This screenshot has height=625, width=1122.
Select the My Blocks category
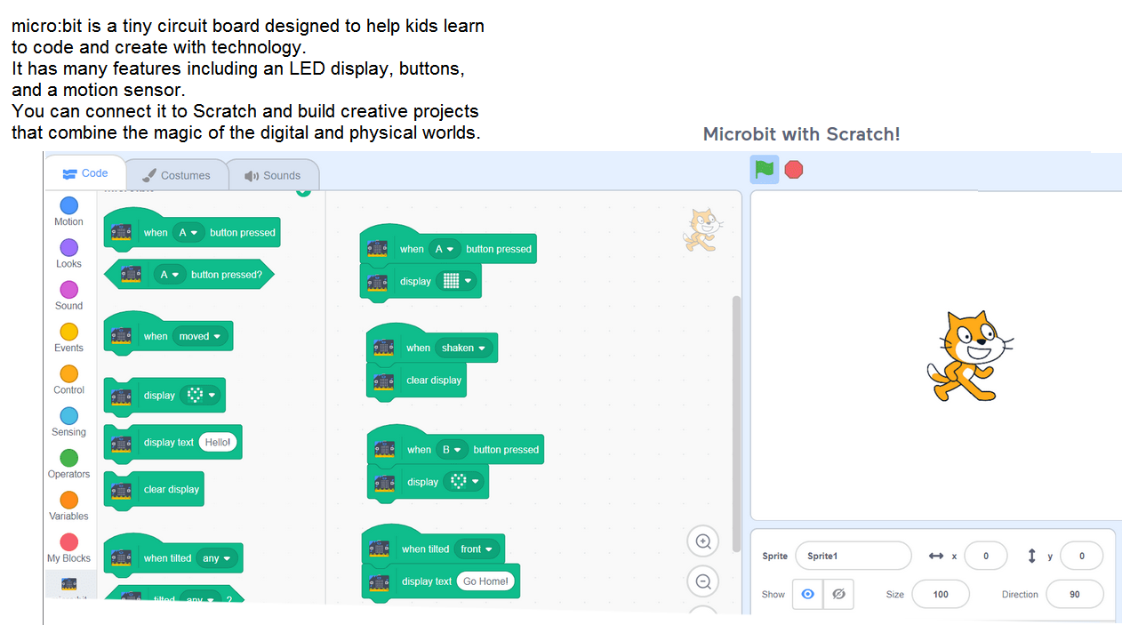pyautogui.click(x=68, y=548)
